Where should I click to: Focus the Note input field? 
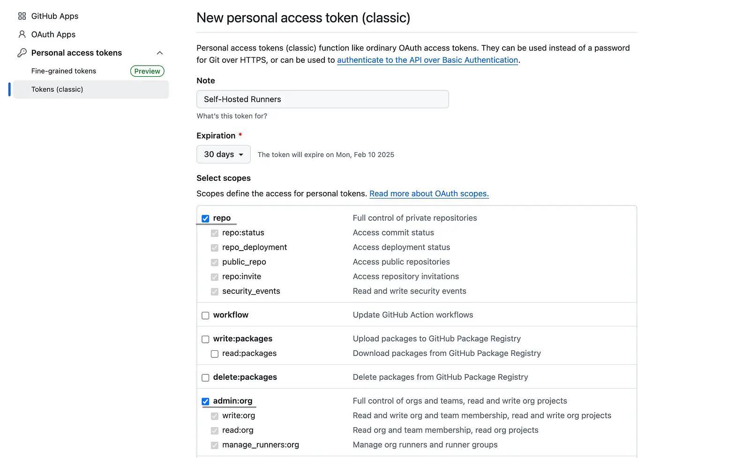pos(322,99)
